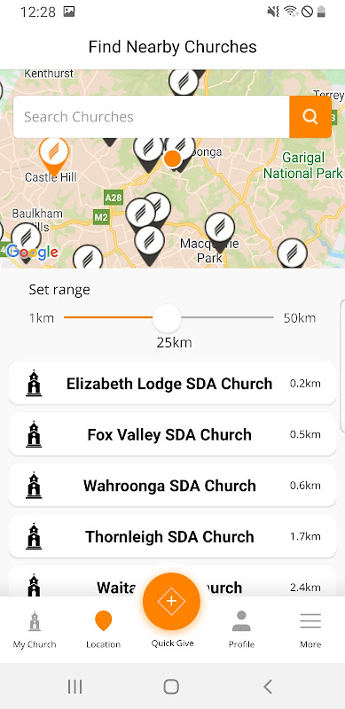Open the More menu tab
The height and width of the screenshot is (709, 345).
310,630
